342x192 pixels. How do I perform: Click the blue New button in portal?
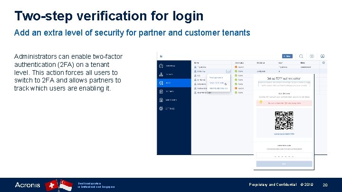coord(287,56)
